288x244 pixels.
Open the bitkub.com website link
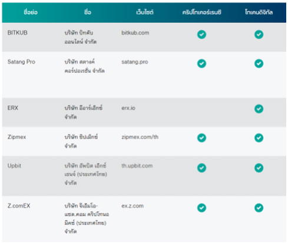coord(135,33)
